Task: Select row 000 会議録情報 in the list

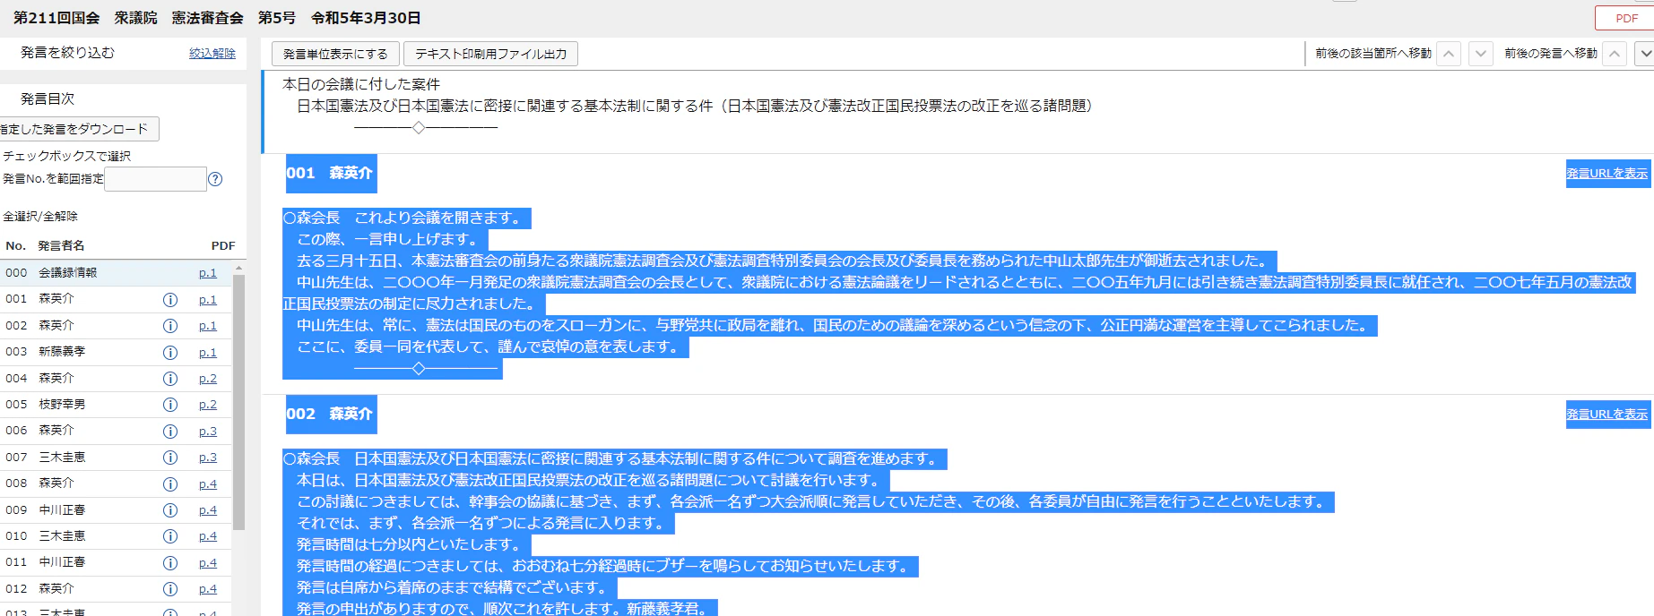Action: coord(117,273)
